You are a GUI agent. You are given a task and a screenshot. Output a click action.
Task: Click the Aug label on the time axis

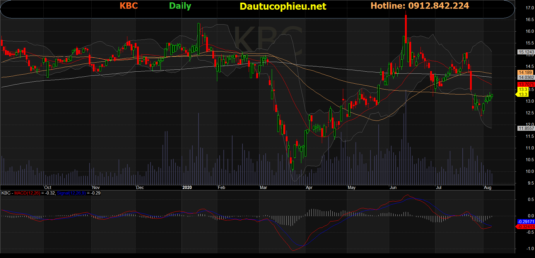[x=487, y=188]
